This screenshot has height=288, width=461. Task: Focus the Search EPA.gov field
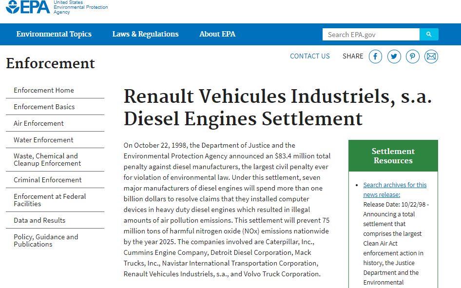pos(371,35)
